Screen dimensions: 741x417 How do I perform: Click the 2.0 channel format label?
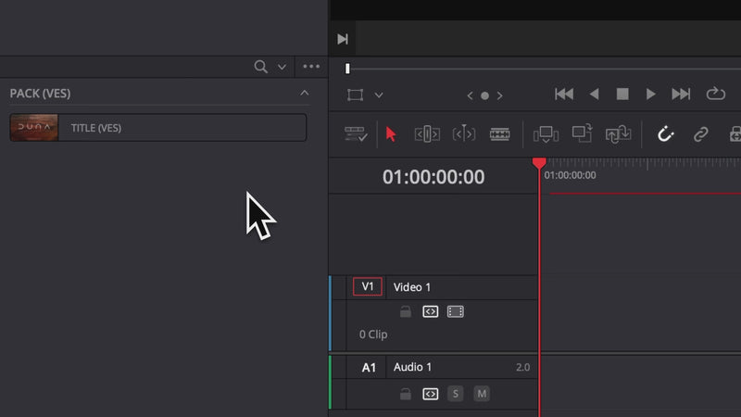[522, 367]
